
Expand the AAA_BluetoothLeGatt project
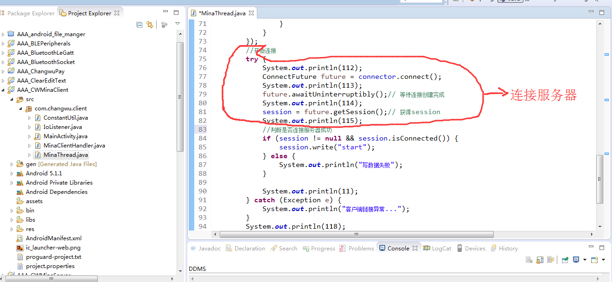pos(3,53)
